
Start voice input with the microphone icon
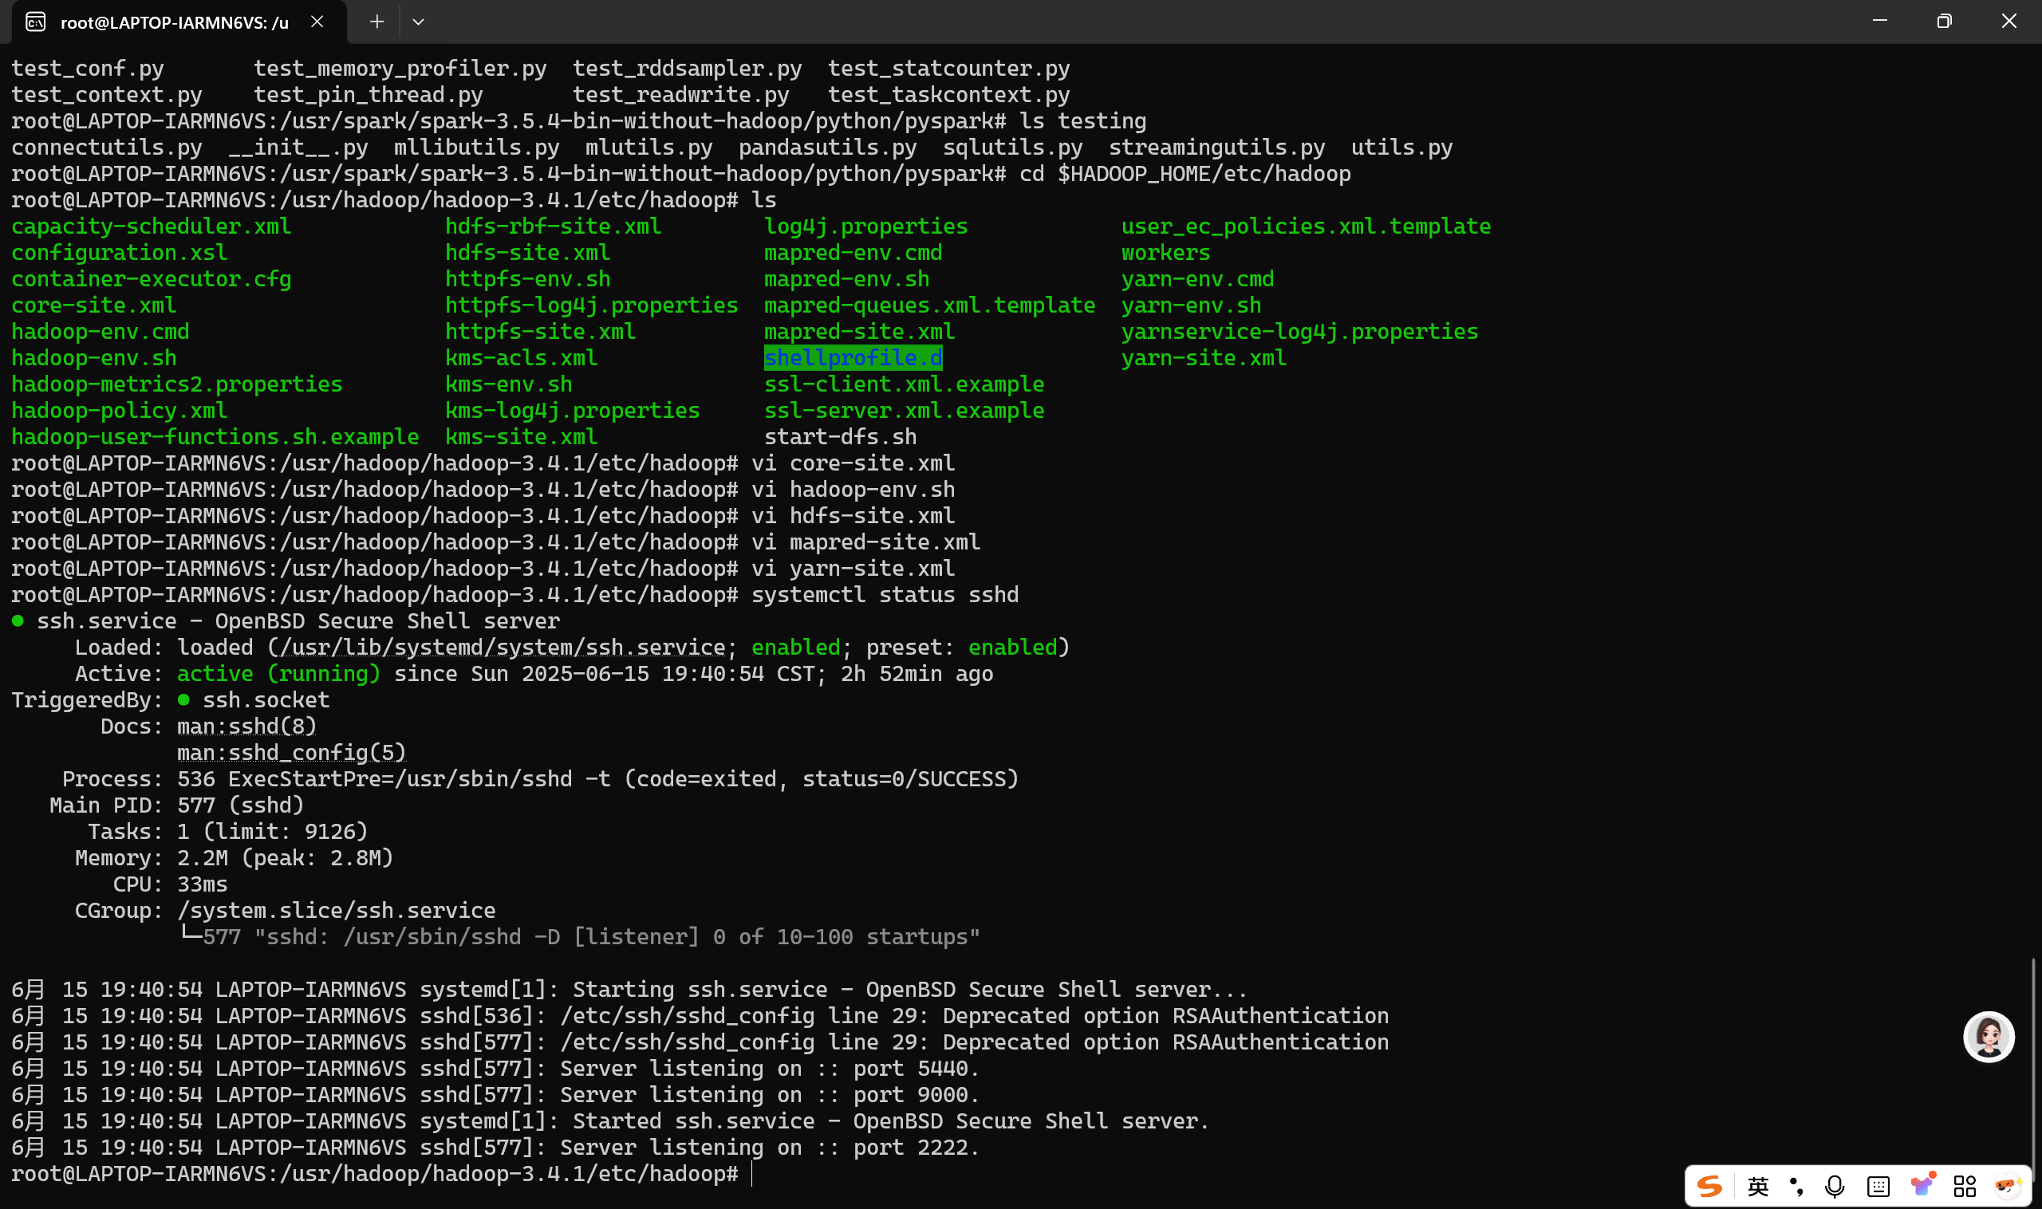[1835, 1186]
